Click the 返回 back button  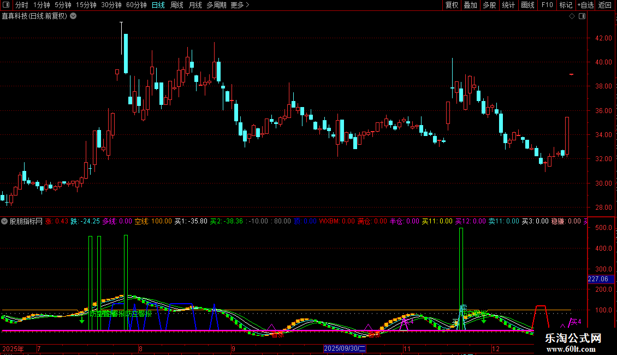[605, 5]
